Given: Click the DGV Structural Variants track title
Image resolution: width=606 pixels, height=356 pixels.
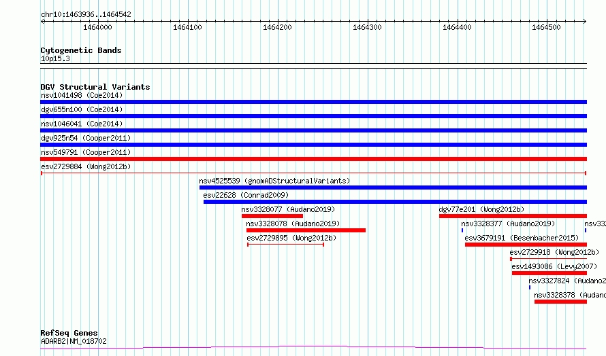Looking at the screenshot, I should (95, 87).
